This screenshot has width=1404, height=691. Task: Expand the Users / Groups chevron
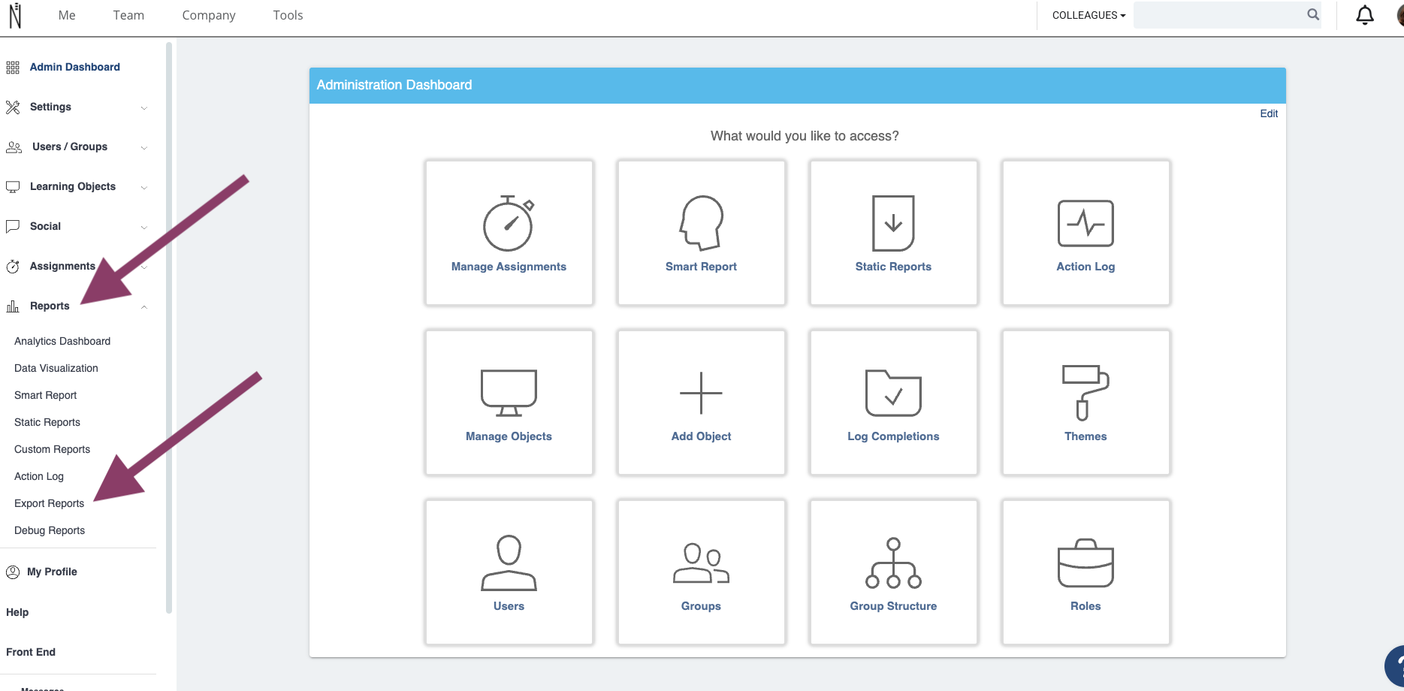(x=143, y=148)
